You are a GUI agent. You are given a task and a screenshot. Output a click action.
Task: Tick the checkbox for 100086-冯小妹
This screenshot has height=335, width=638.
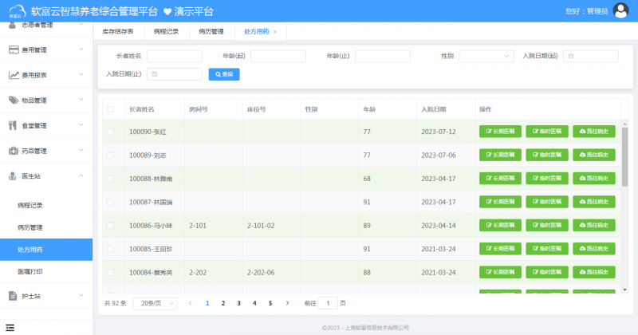pyautogui.click(x=110, y=226)
